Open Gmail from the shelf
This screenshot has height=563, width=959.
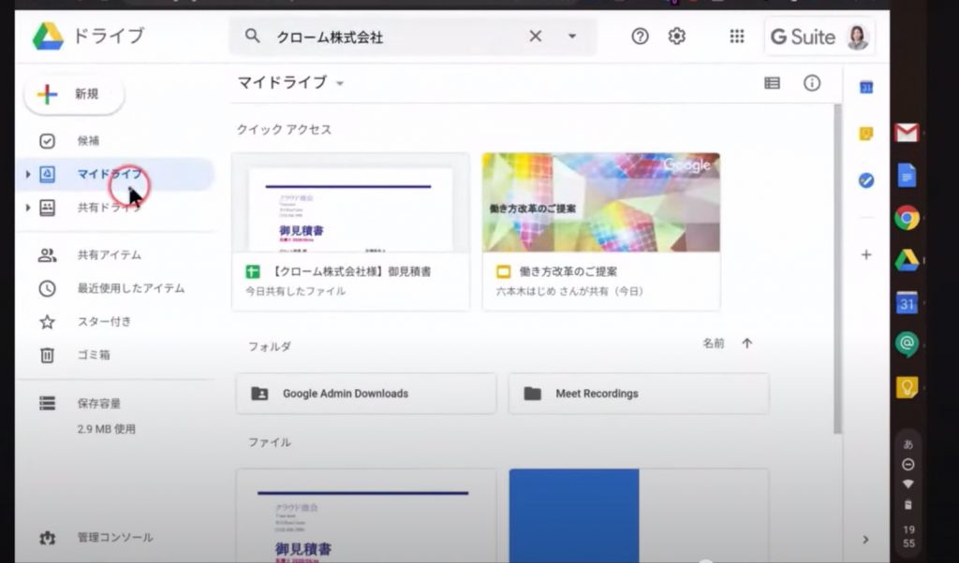(907, 133)
